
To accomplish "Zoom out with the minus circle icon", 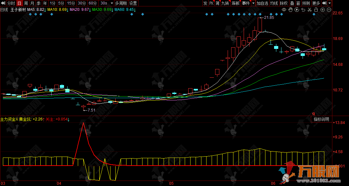I will (329, 10).
